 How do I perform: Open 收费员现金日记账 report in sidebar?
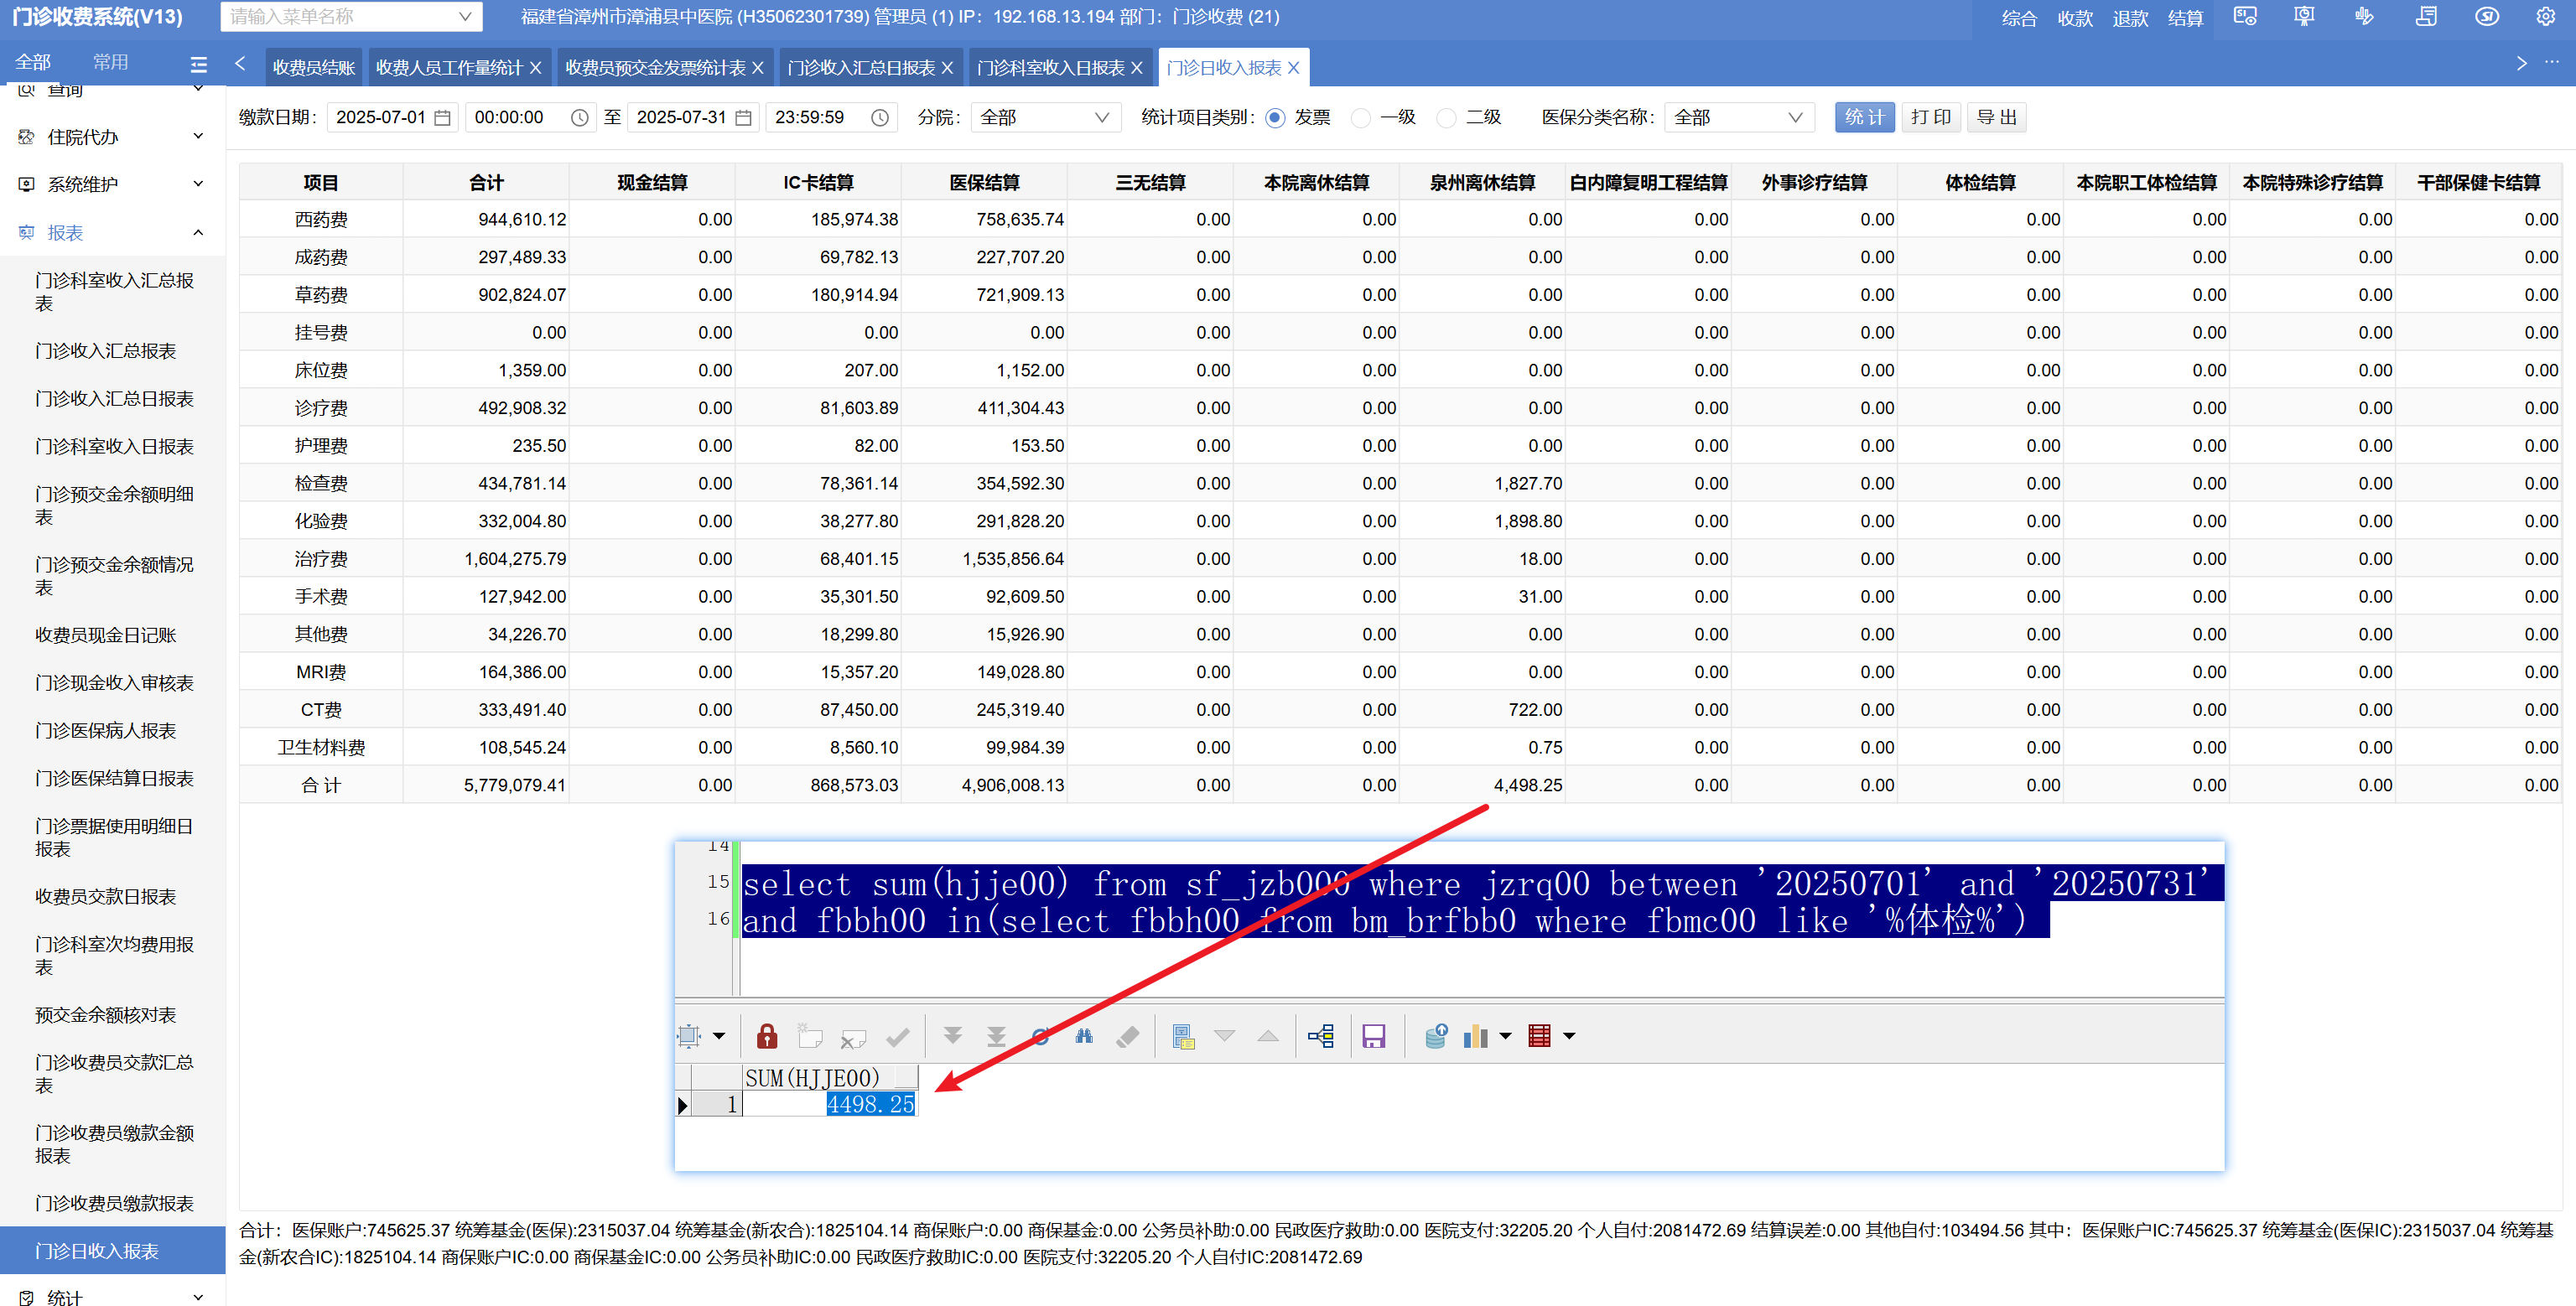pyautogui.click(x=105, y=635)
